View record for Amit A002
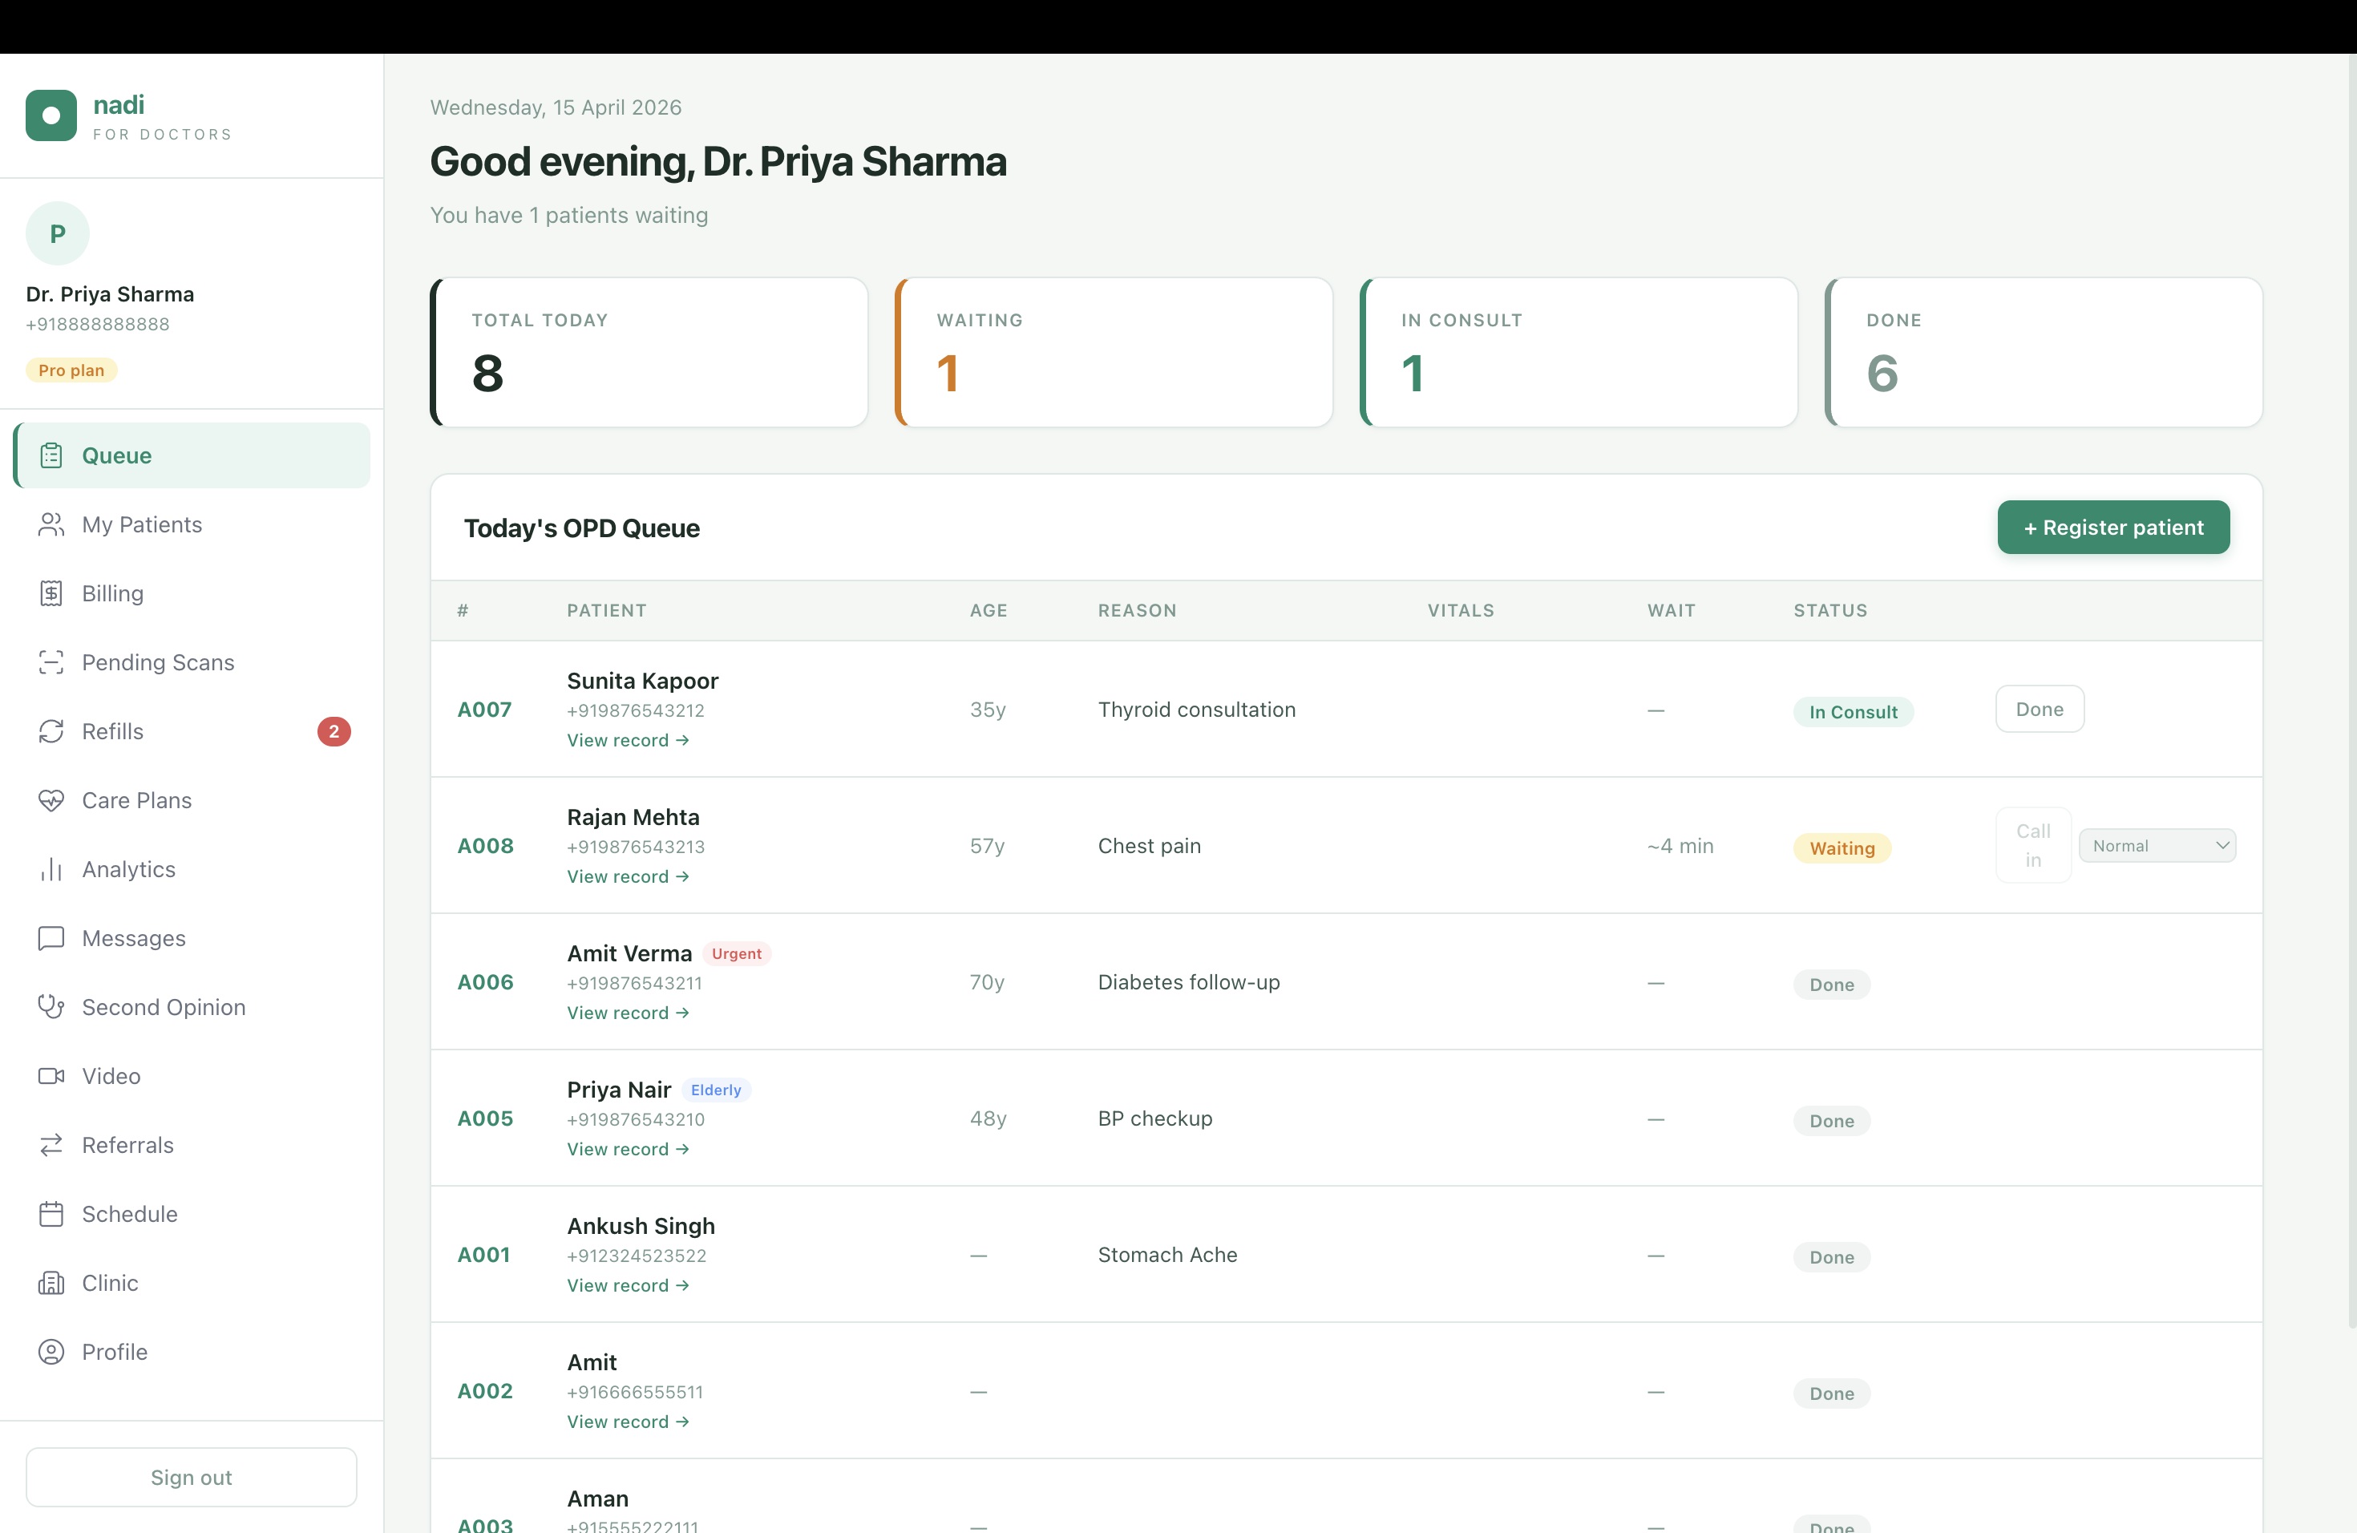This screenshot has width=2357, height=1533. pos(628,1422)
